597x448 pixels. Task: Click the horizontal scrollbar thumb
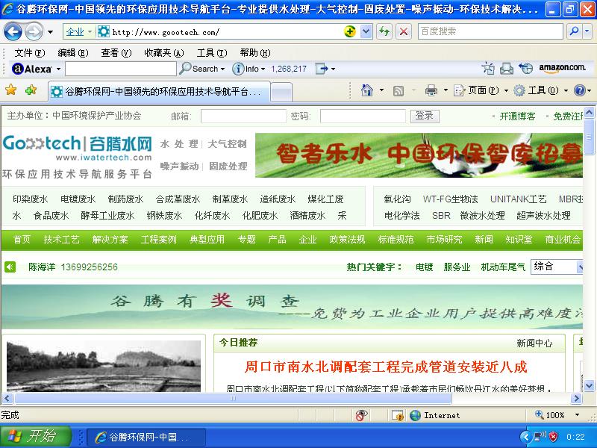pyautogui.click(x=233, y=399)
